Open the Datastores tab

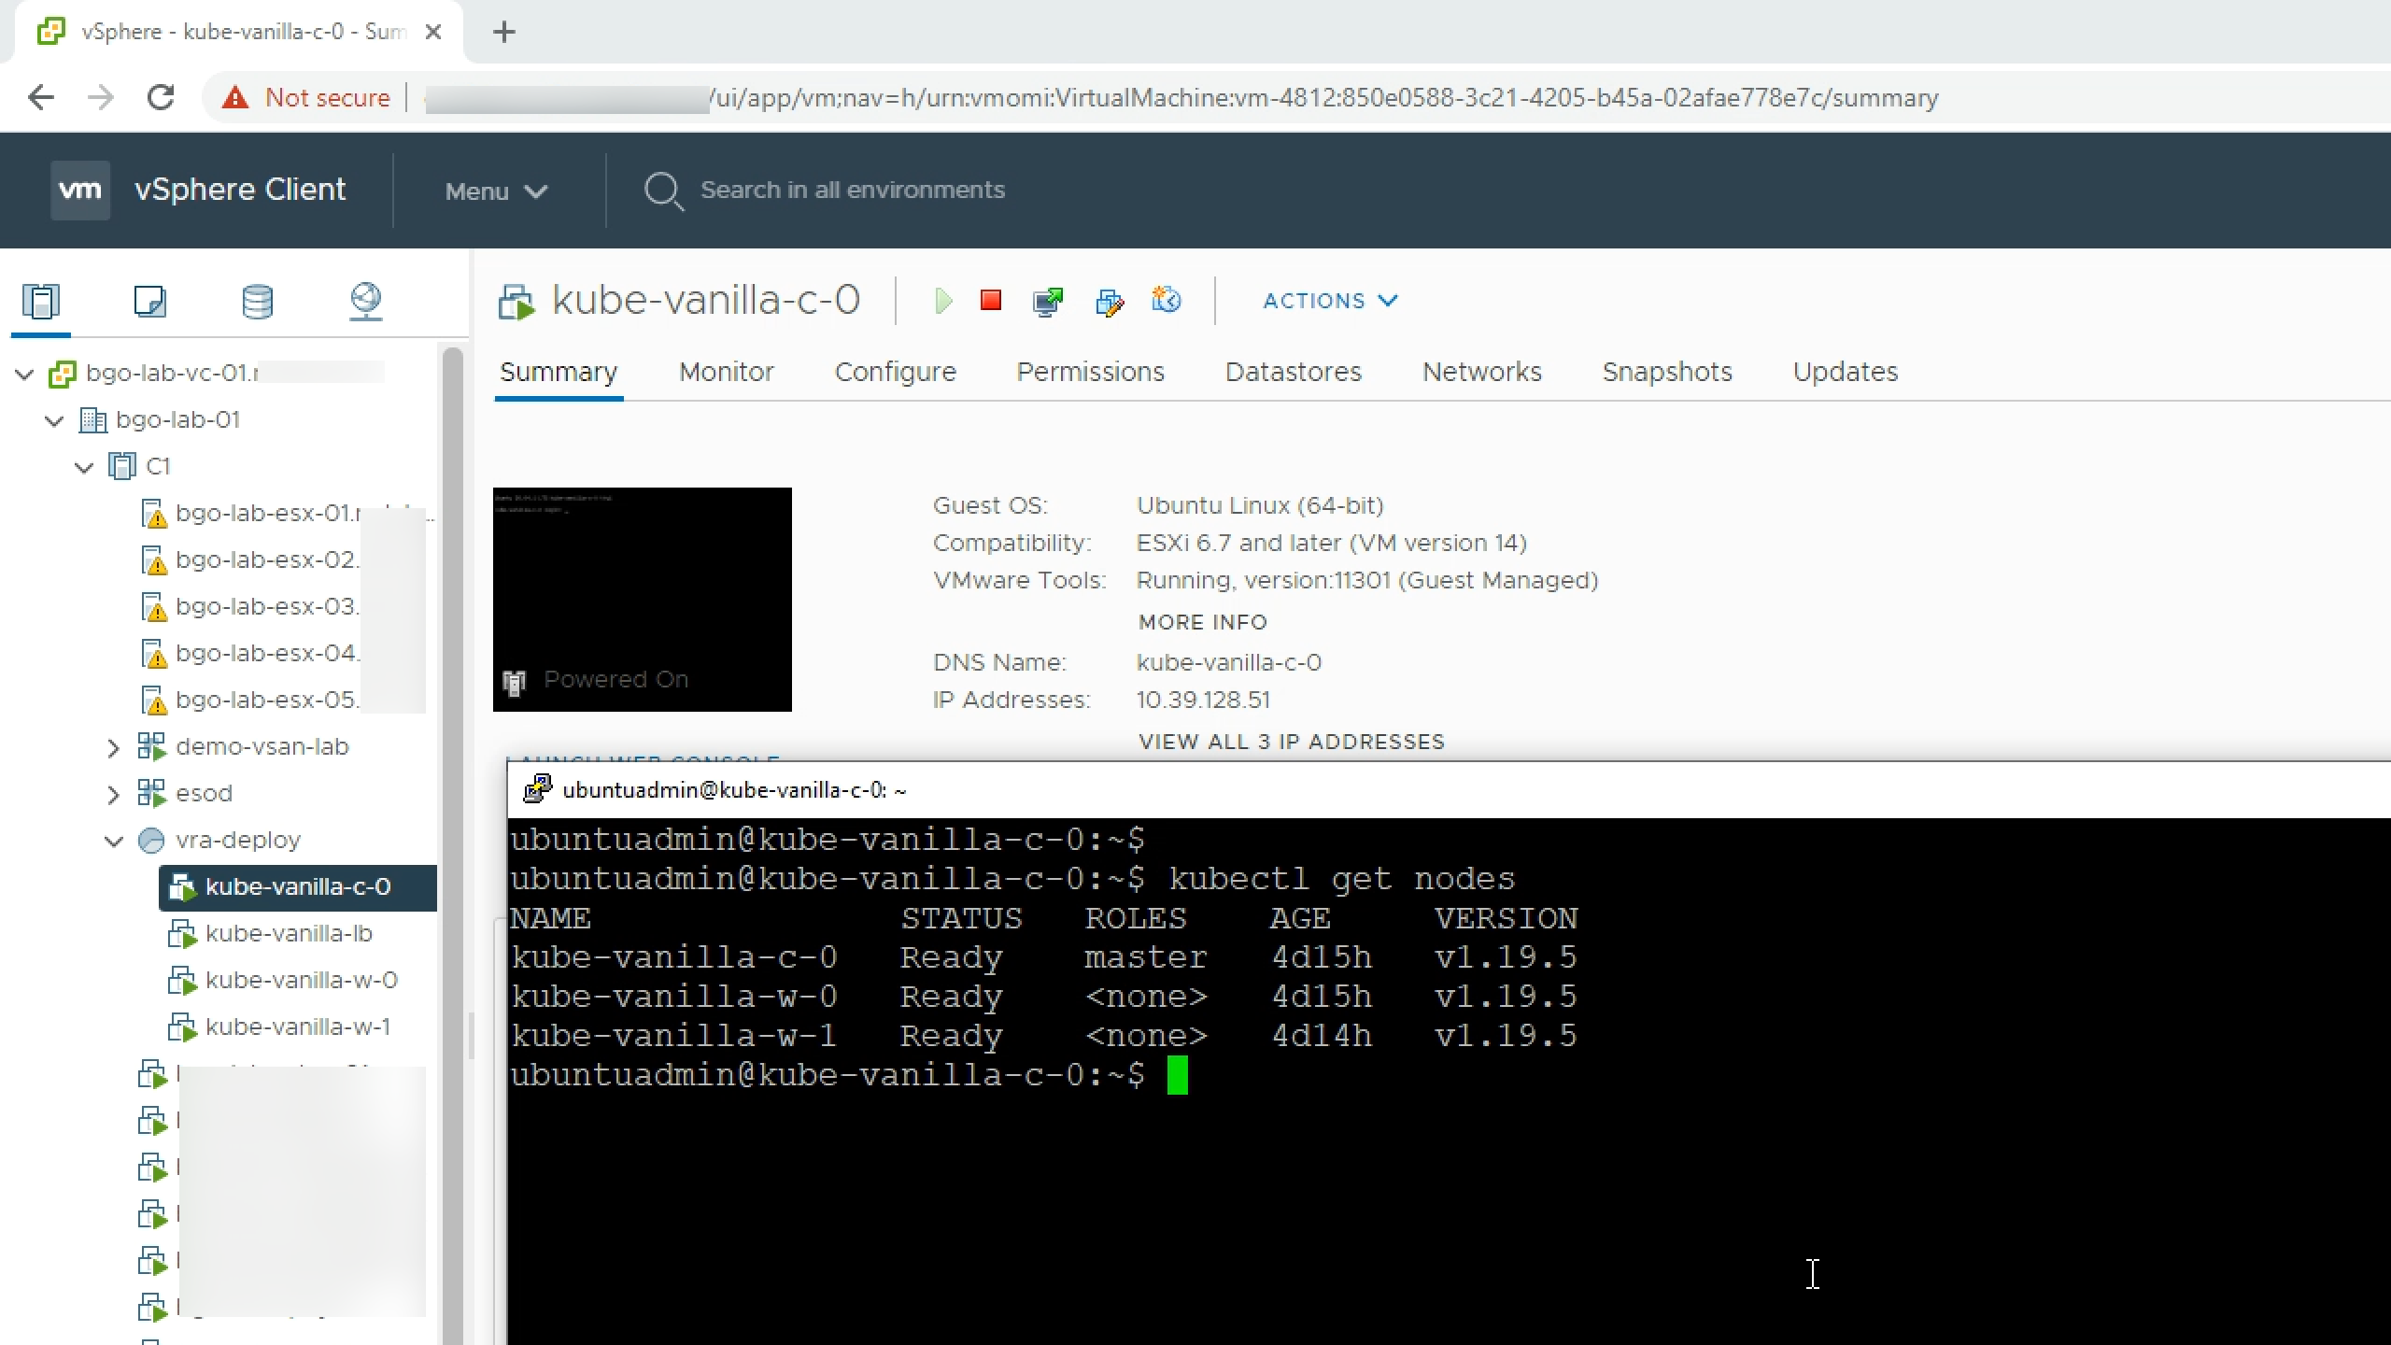[1294, 372]
